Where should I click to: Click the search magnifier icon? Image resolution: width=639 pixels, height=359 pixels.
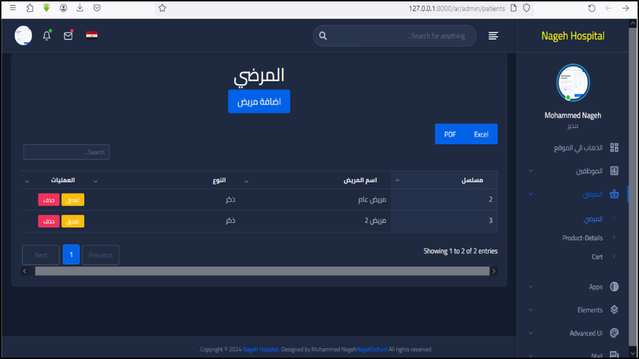[323, 36]
